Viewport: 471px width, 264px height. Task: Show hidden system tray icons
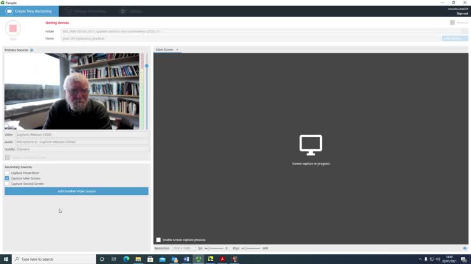click(x=420, y=259)
